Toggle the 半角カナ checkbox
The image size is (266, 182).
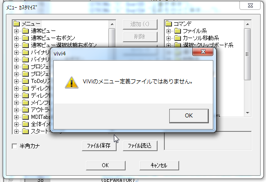click(x=14, y=146)
